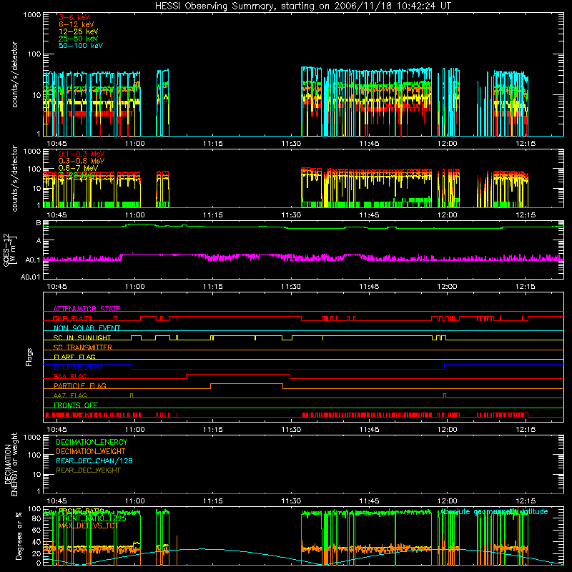Image resolution: width=572 pixels, height=572 pixels.
Task: Select the ATTENUATOR_STATE flag label
Action: coord(87,309)
